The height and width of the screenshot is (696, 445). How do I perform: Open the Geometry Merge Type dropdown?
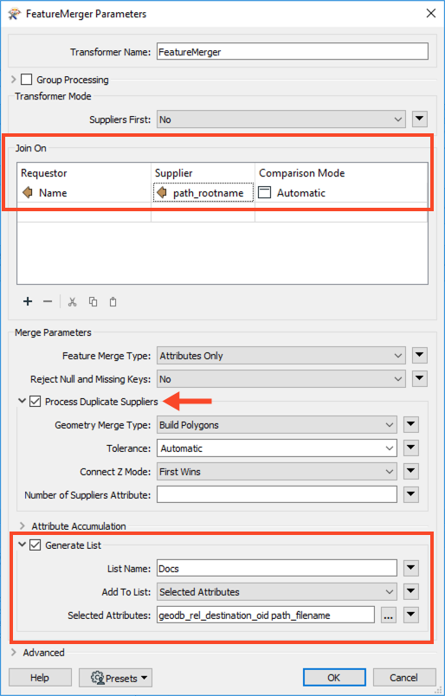click(277, 425)
